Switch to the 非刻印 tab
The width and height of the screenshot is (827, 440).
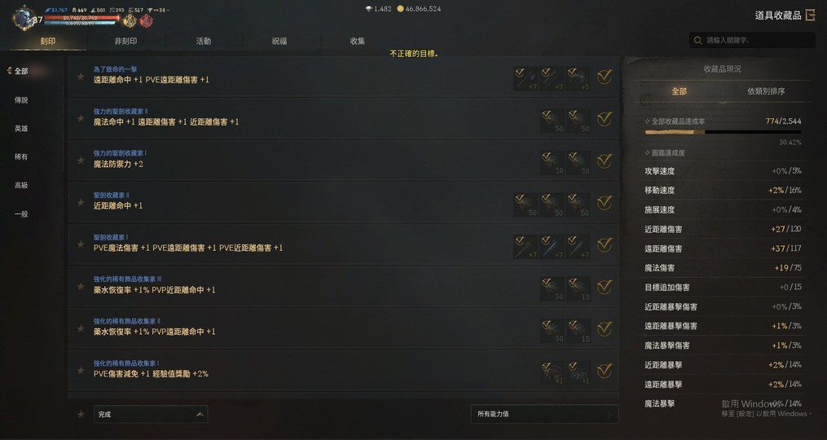tap(125, 42)
